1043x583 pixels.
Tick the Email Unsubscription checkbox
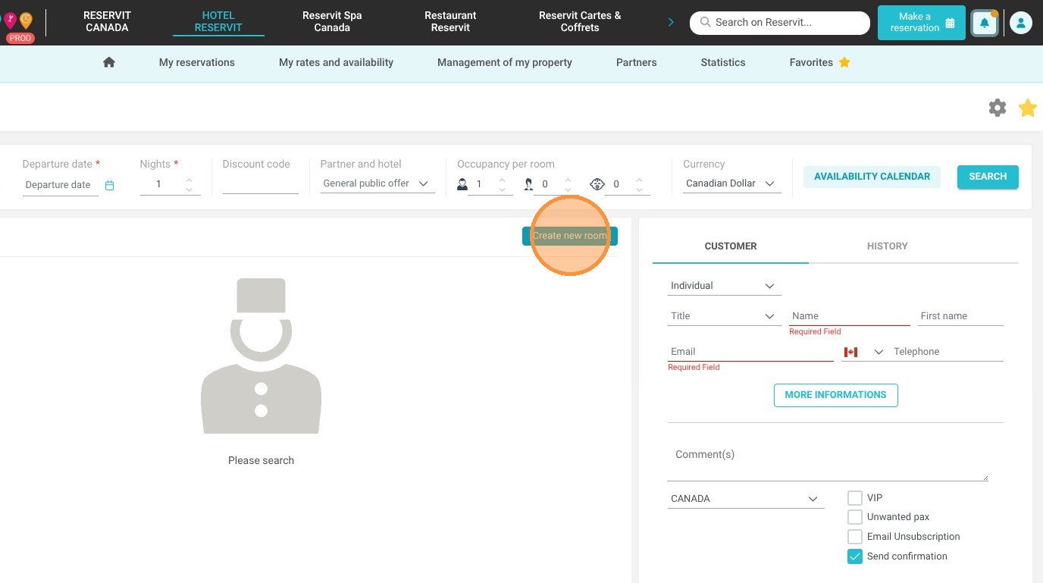855,537
